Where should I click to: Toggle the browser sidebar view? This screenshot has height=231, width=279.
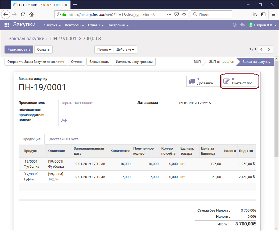coord(263,14)
